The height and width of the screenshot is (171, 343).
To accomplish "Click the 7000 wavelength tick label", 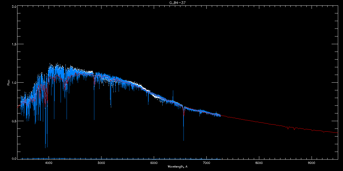I will point(206,163).
